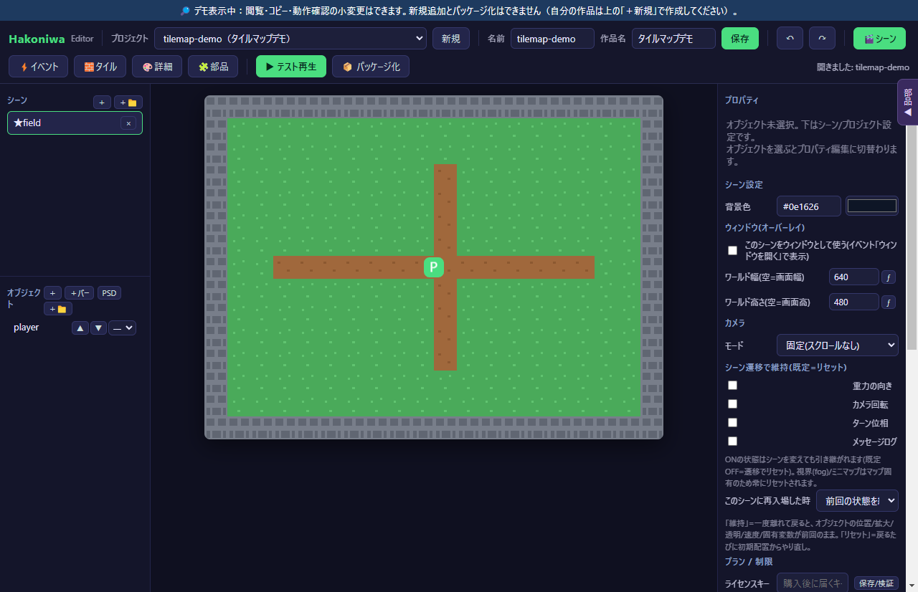The width and height of the screenshot is (918, 592).
Task: Add a new object with plus
Action: (52, 292)
